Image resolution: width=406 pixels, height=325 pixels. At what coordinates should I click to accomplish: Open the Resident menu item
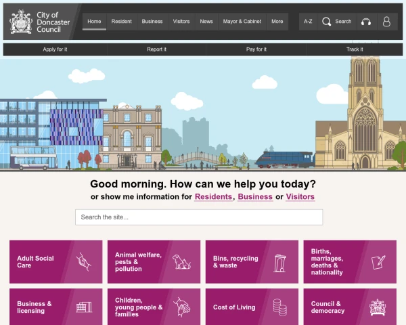point(121,22)
